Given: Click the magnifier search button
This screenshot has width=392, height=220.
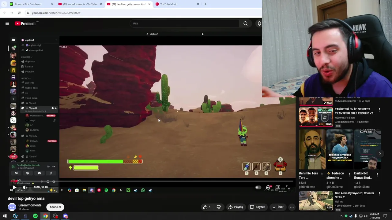Looking at the screenshot, I should click(x=246, y=24).
